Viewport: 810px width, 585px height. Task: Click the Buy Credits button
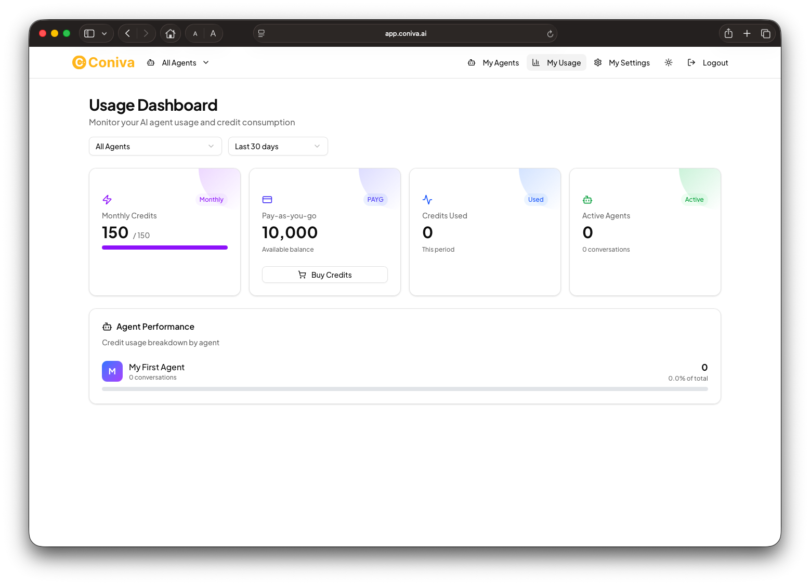pos(324,275)
